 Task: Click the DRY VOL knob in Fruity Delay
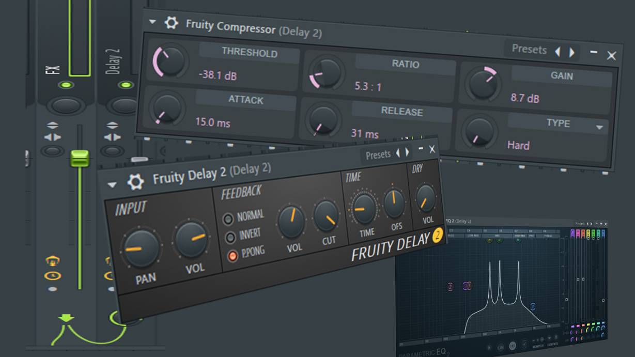(425, 198)
